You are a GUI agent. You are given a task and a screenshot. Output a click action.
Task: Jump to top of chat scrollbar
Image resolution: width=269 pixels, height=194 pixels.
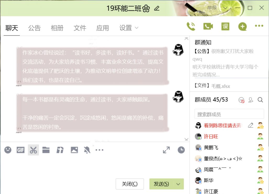(x=186, y=39)
